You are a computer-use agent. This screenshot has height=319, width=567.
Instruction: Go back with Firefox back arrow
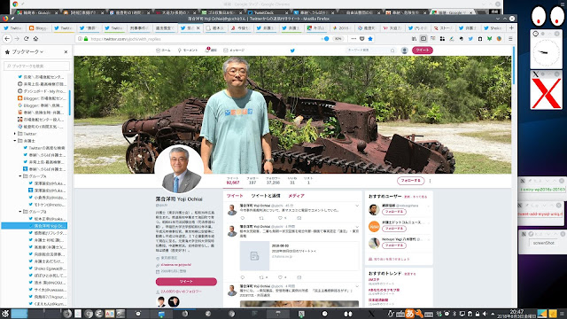click(x=7, y=39)
